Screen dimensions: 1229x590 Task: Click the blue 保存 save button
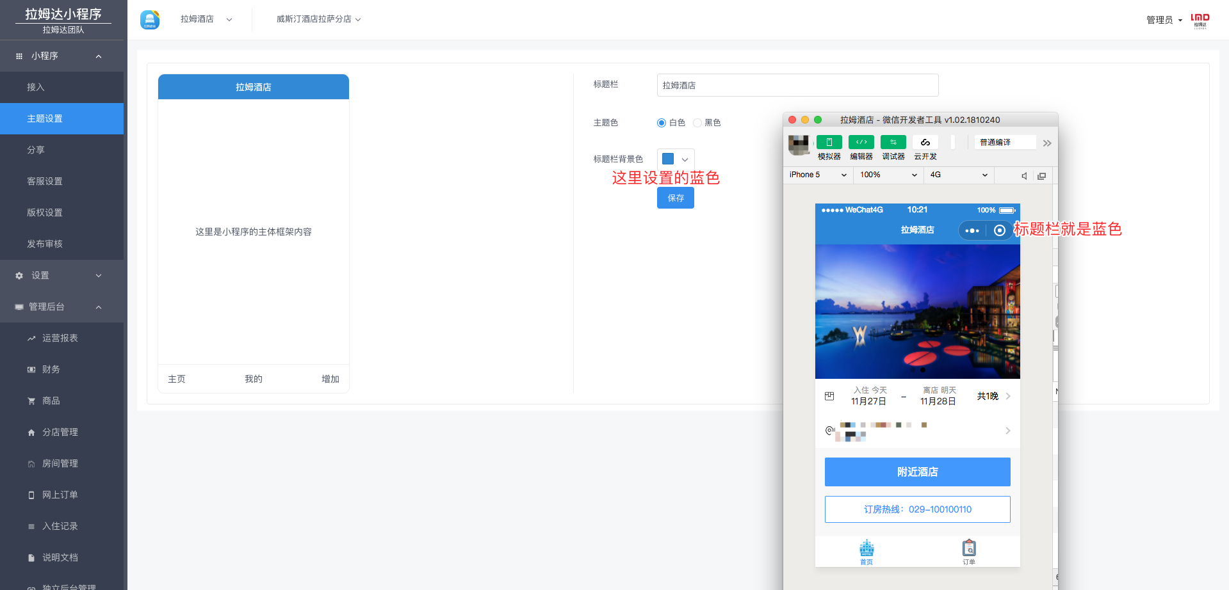coord(676,198)
